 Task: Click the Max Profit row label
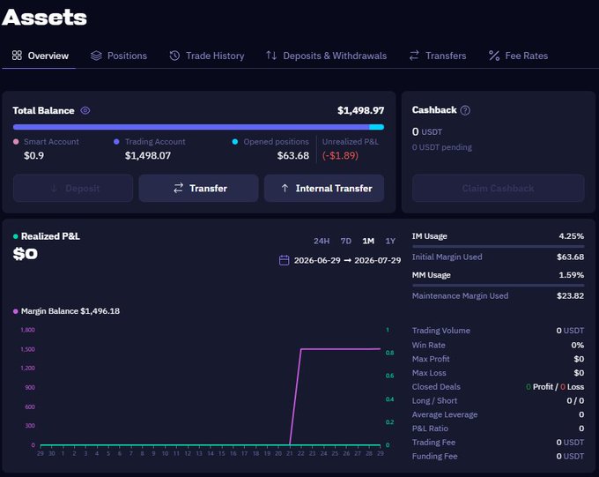(x=431, y=359)
